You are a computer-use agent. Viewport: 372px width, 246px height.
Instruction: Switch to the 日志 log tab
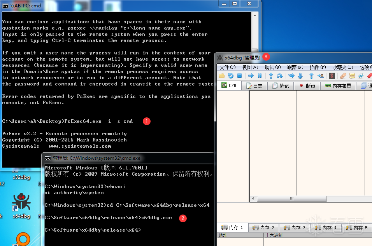click(254, 86)
